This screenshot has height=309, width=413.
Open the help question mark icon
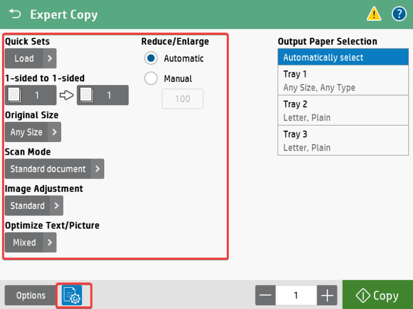pos(399,14)
